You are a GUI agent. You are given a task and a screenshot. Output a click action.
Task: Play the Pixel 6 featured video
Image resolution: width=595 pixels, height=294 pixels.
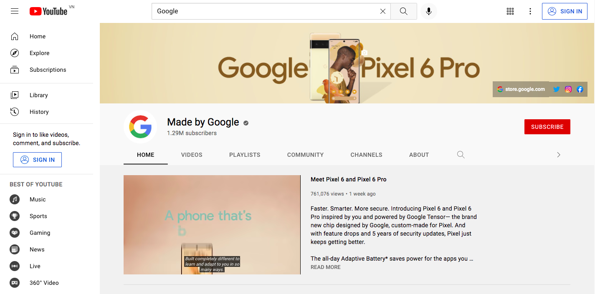click(212, 224)
